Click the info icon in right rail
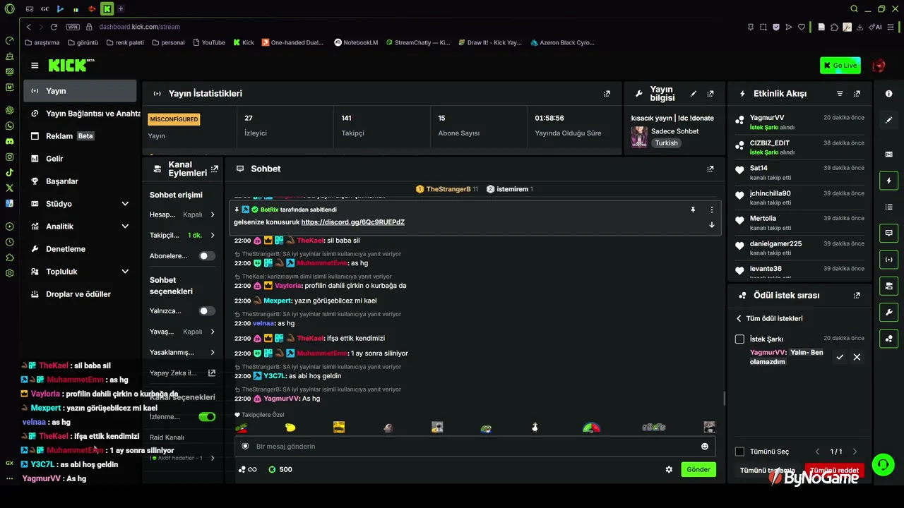 (x=888, y=94)
